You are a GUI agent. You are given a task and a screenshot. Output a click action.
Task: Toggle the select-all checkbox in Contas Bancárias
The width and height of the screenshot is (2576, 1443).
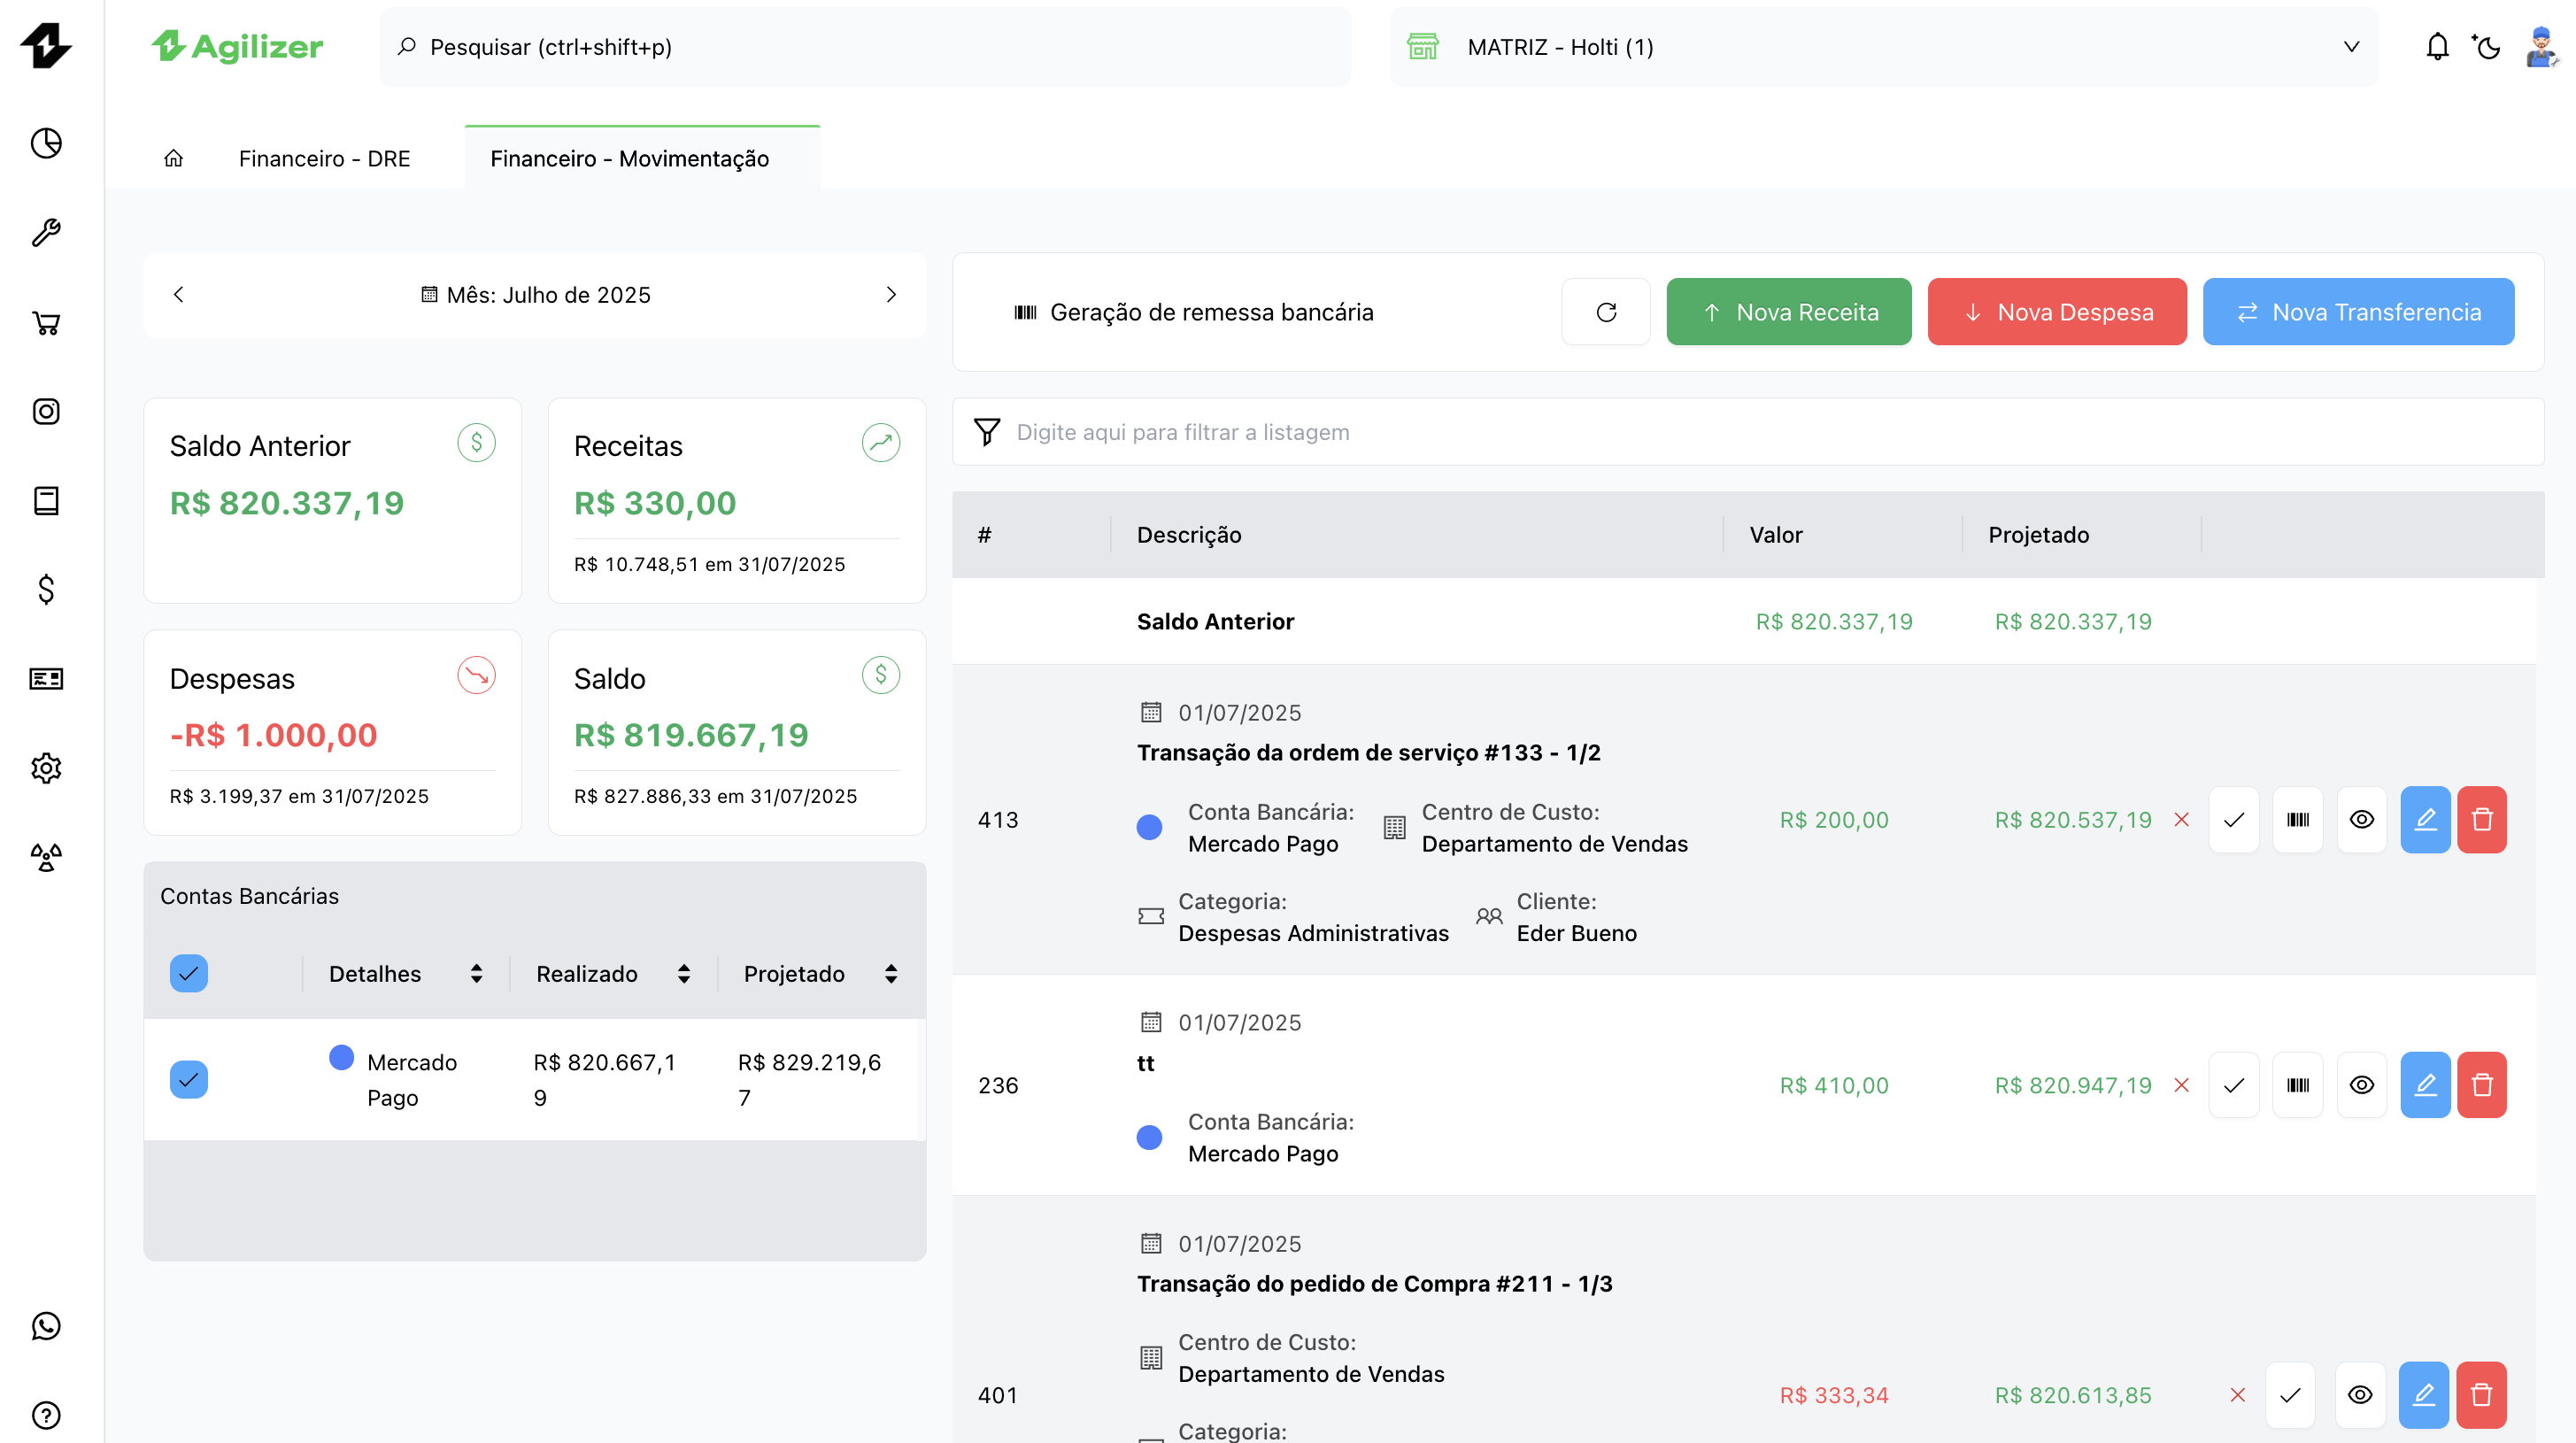(x=188, y=972)
